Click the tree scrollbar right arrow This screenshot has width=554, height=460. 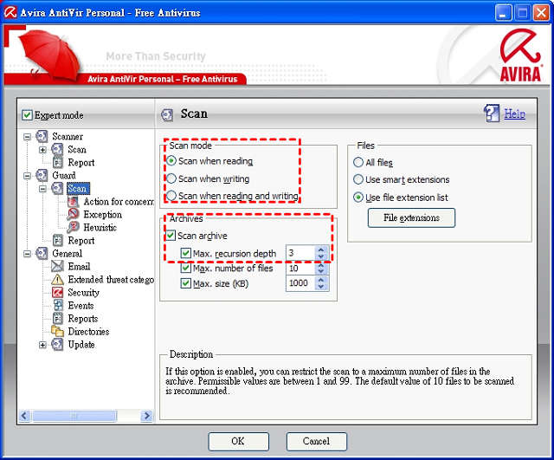[x=146, y=416]
